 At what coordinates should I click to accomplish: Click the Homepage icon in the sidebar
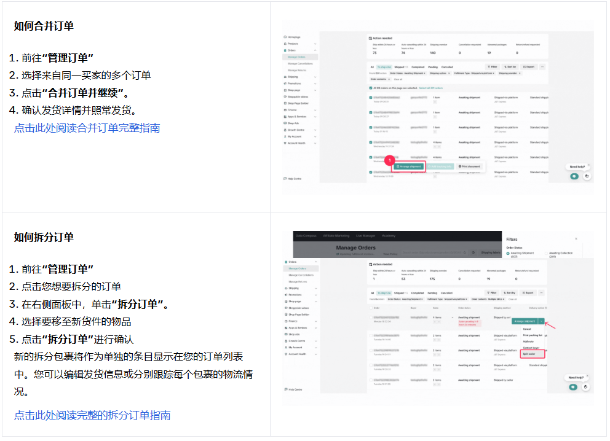click(x=285, y=37)
